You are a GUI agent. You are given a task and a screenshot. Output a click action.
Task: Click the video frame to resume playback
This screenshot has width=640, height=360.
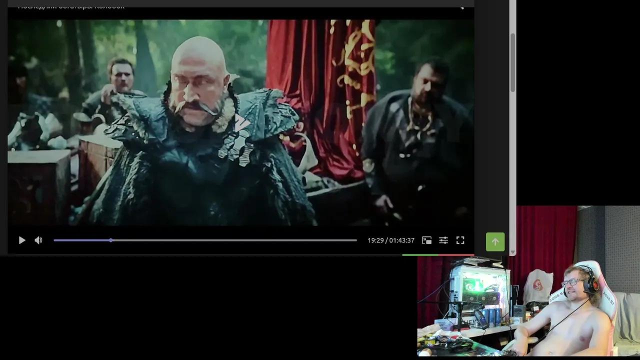click(x=240, y=122)
